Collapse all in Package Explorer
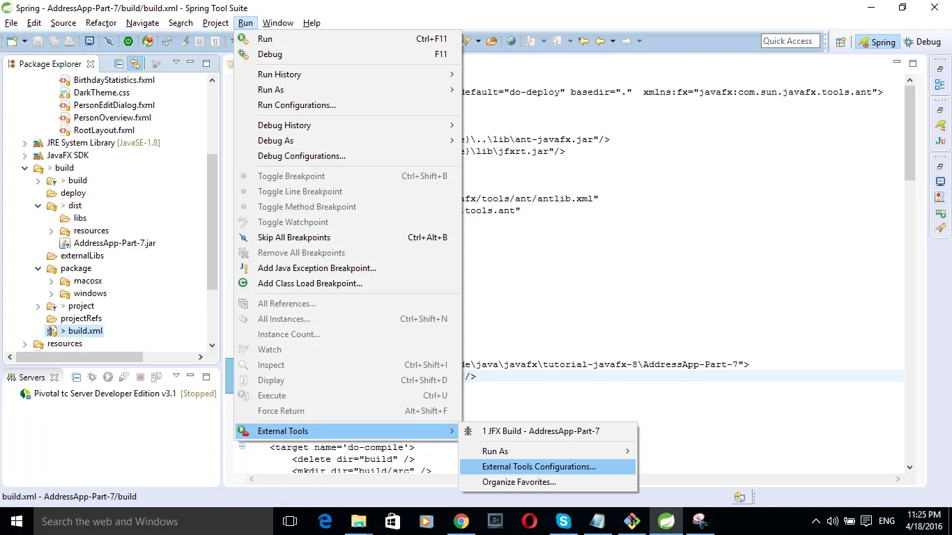952x535 pixels. pyautogui.click(x=119, y=63)
